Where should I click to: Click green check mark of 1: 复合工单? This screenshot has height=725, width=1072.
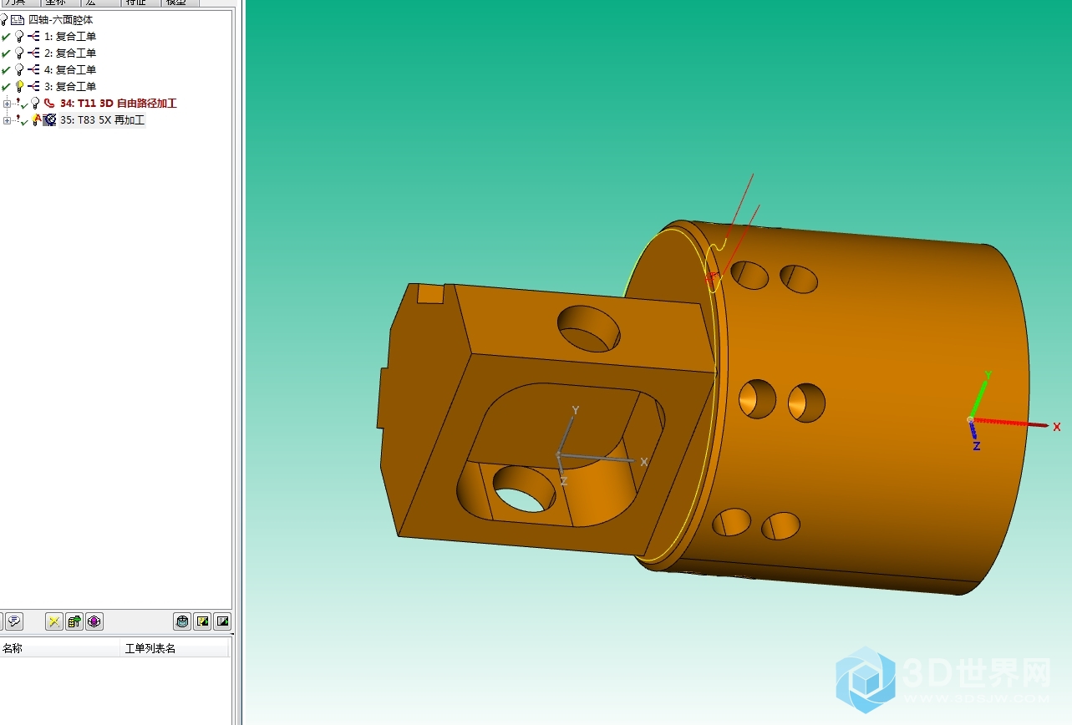point(6,37)
